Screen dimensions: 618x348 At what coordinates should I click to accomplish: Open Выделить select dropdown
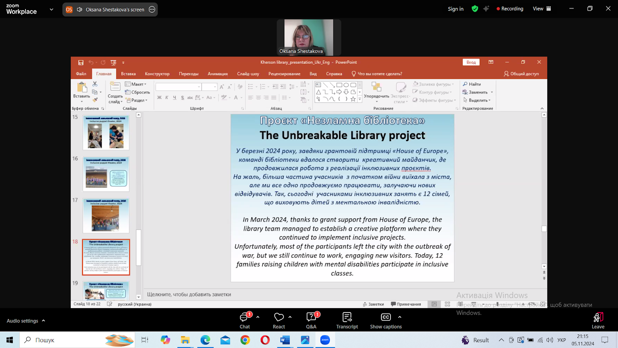(477, 100)
